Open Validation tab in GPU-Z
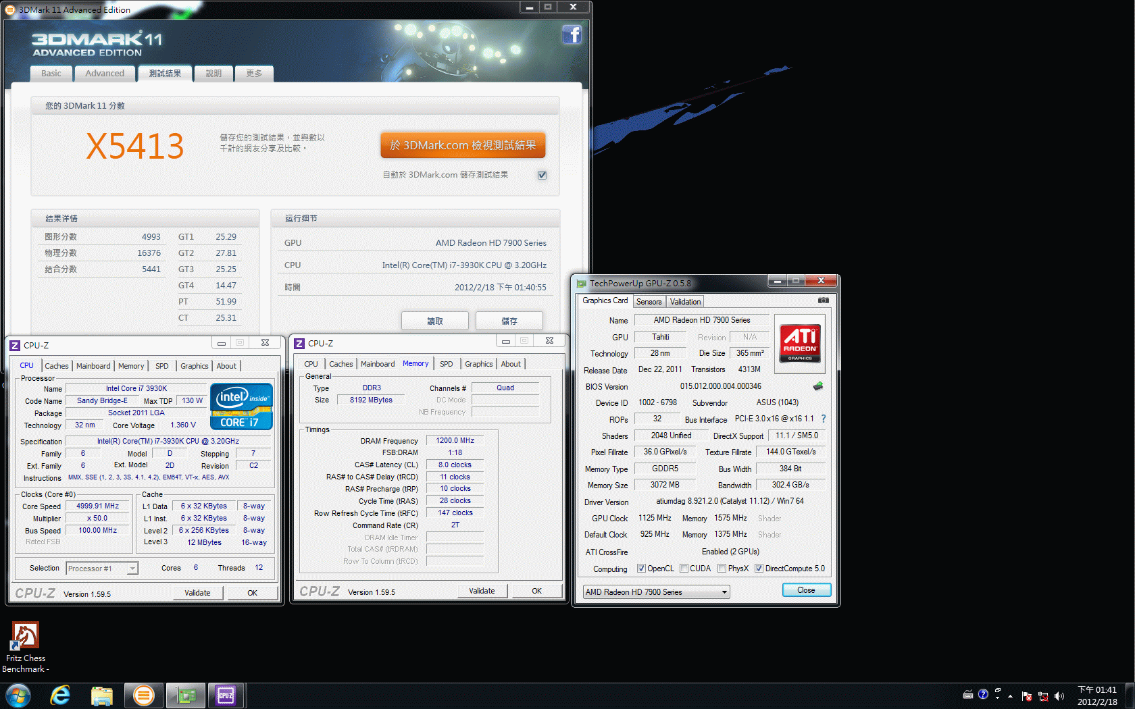The image size is (1135, 709). tap(686, 302)
